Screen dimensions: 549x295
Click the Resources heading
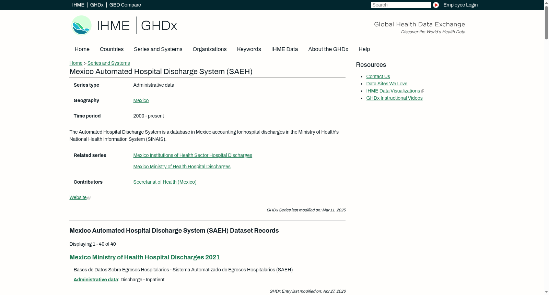coord(371,65)
